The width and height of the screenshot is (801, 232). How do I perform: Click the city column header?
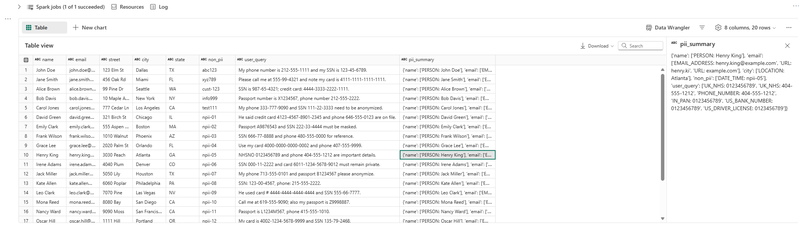(x=149, y=60)
